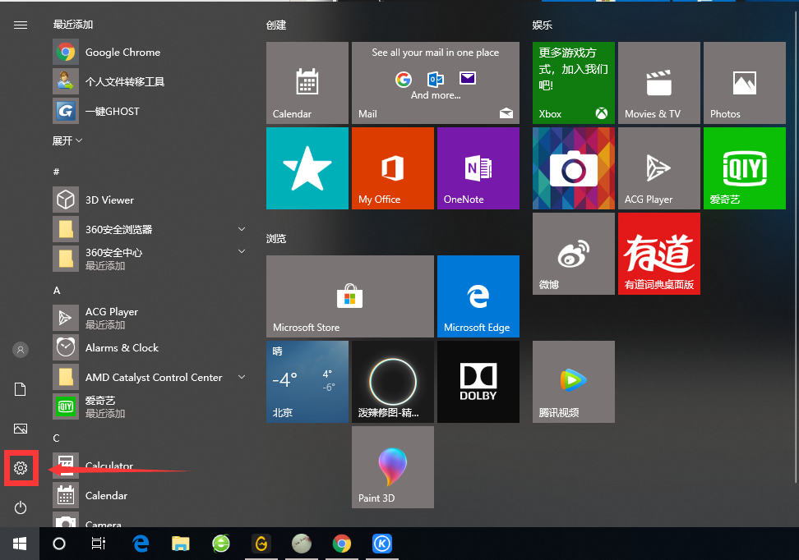This screenshot has height=560, width=799.
Task: Launch 一键GHOST from the app list
Action: 149,111
